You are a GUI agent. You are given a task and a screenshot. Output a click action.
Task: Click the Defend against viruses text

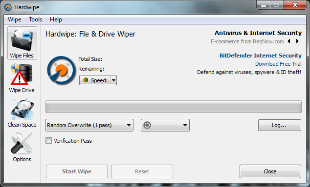249,72
